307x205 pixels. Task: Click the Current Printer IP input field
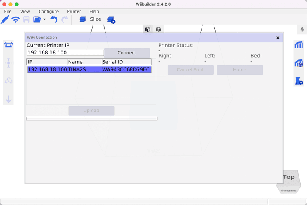pyautogui.click(x=65, y=53)
